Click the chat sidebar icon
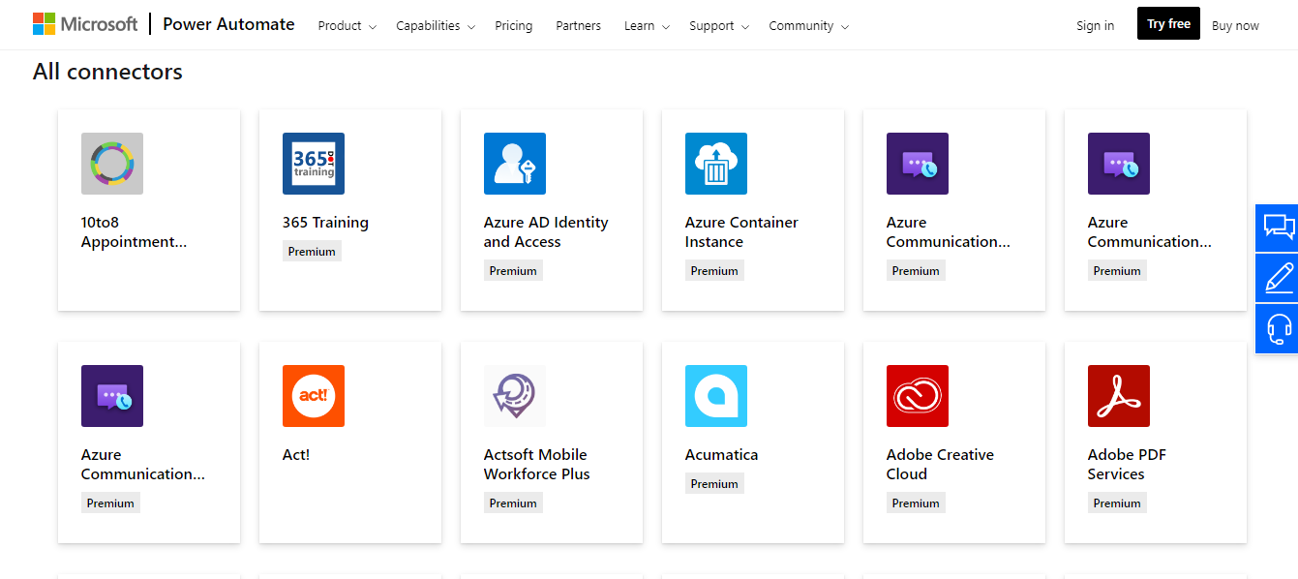 (1277, 229)
